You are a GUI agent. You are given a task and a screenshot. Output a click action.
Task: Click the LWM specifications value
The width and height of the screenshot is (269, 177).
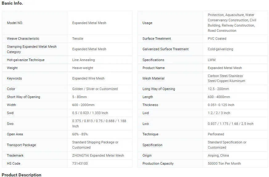tap(212, 60)
